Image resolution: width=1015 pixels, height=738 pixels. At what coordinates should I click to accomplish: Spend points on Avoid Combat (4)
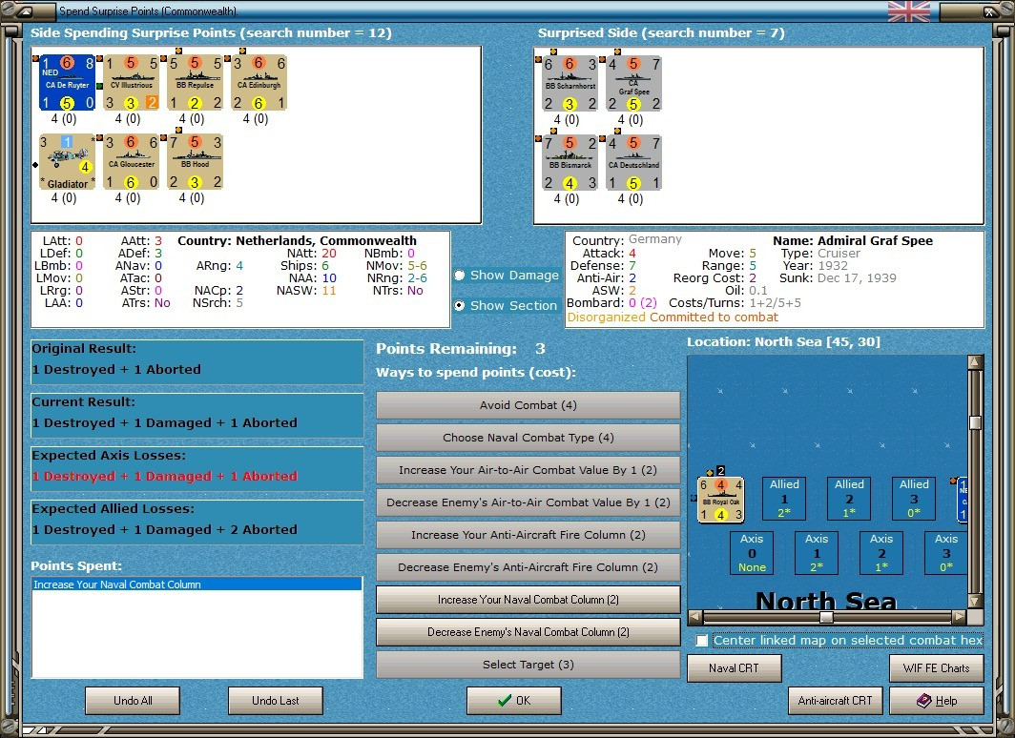tap(528, 405)
